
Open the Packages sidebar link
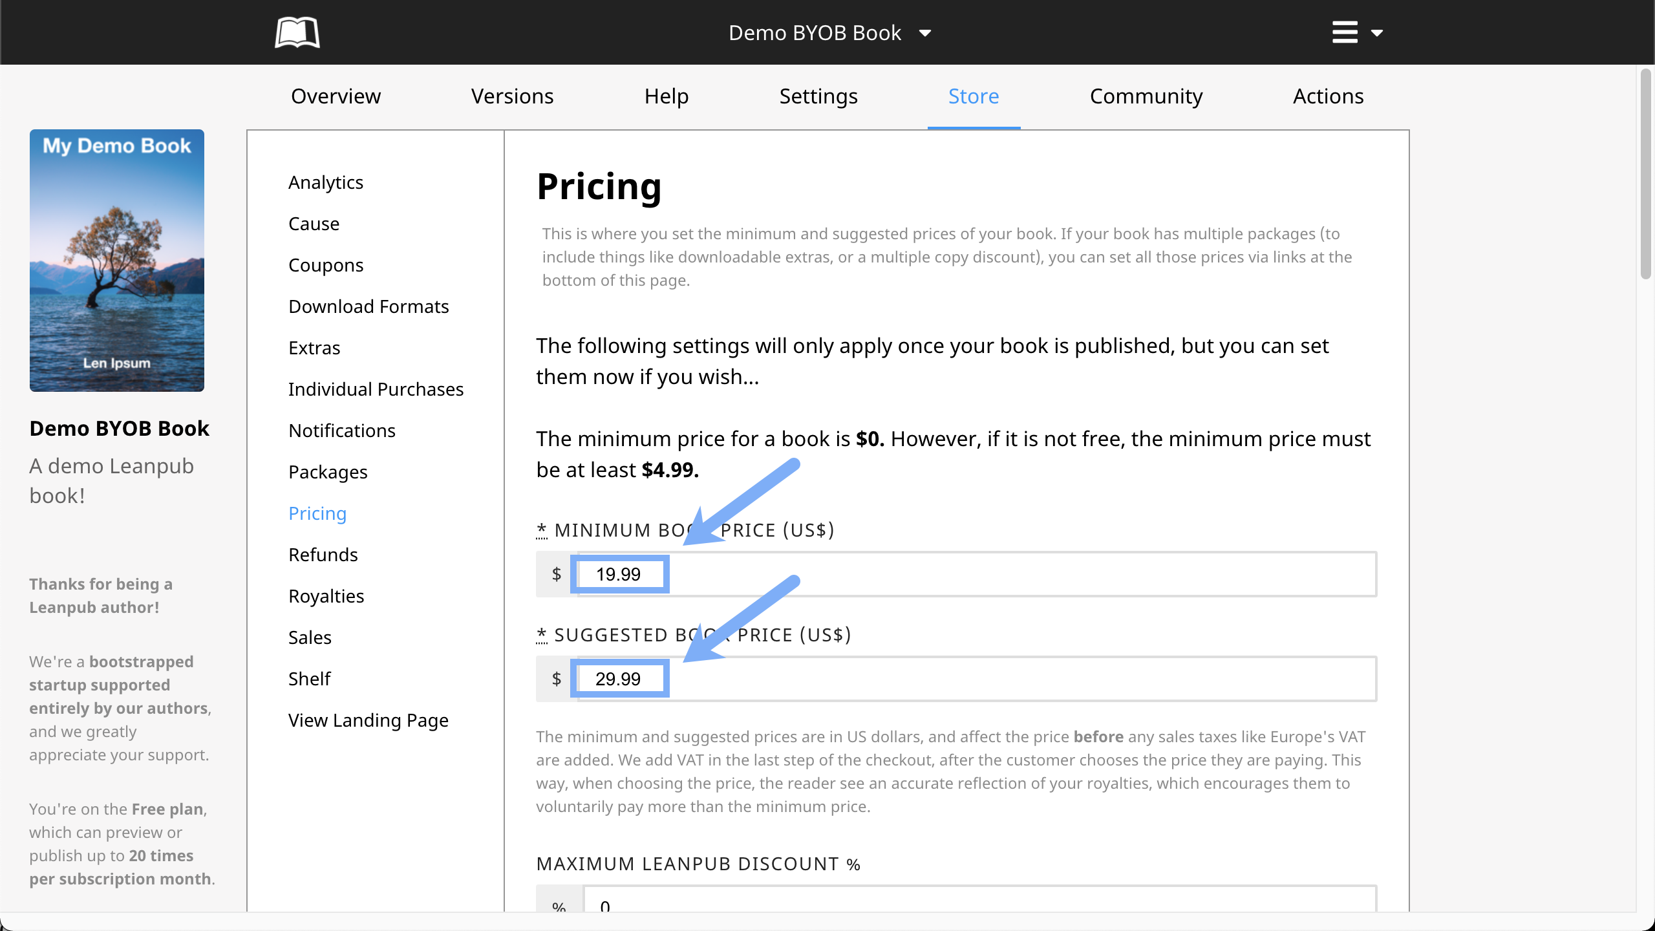pyautogui.click(x=328, y=472)
